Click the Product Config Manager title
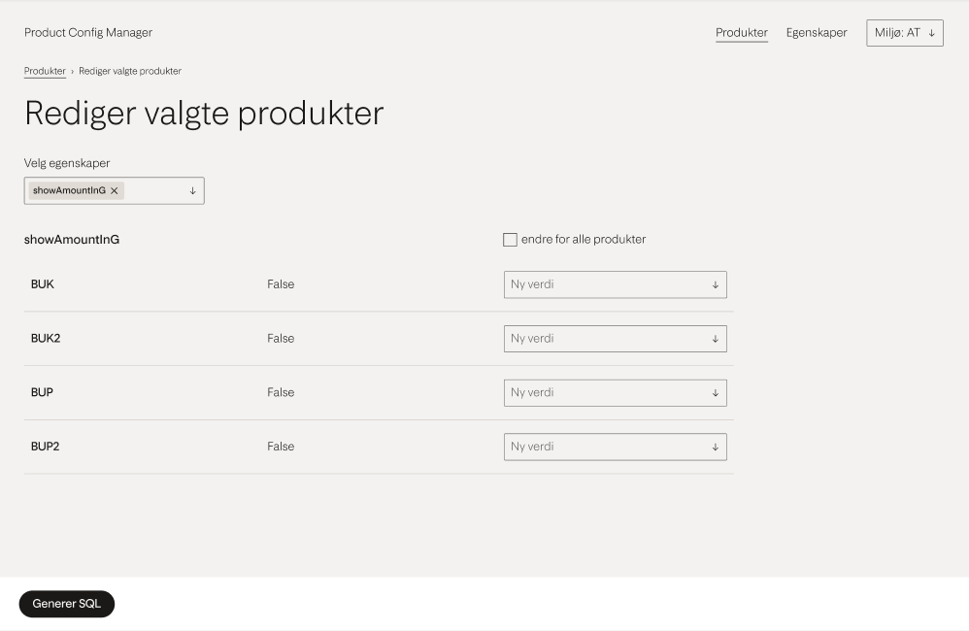The height and width of the screenshot is (631, 969). pos(88,33)
